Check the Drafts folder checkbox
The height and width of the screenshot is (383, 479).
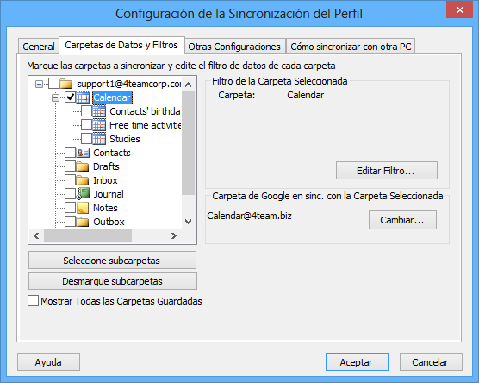tap(71, 166)
